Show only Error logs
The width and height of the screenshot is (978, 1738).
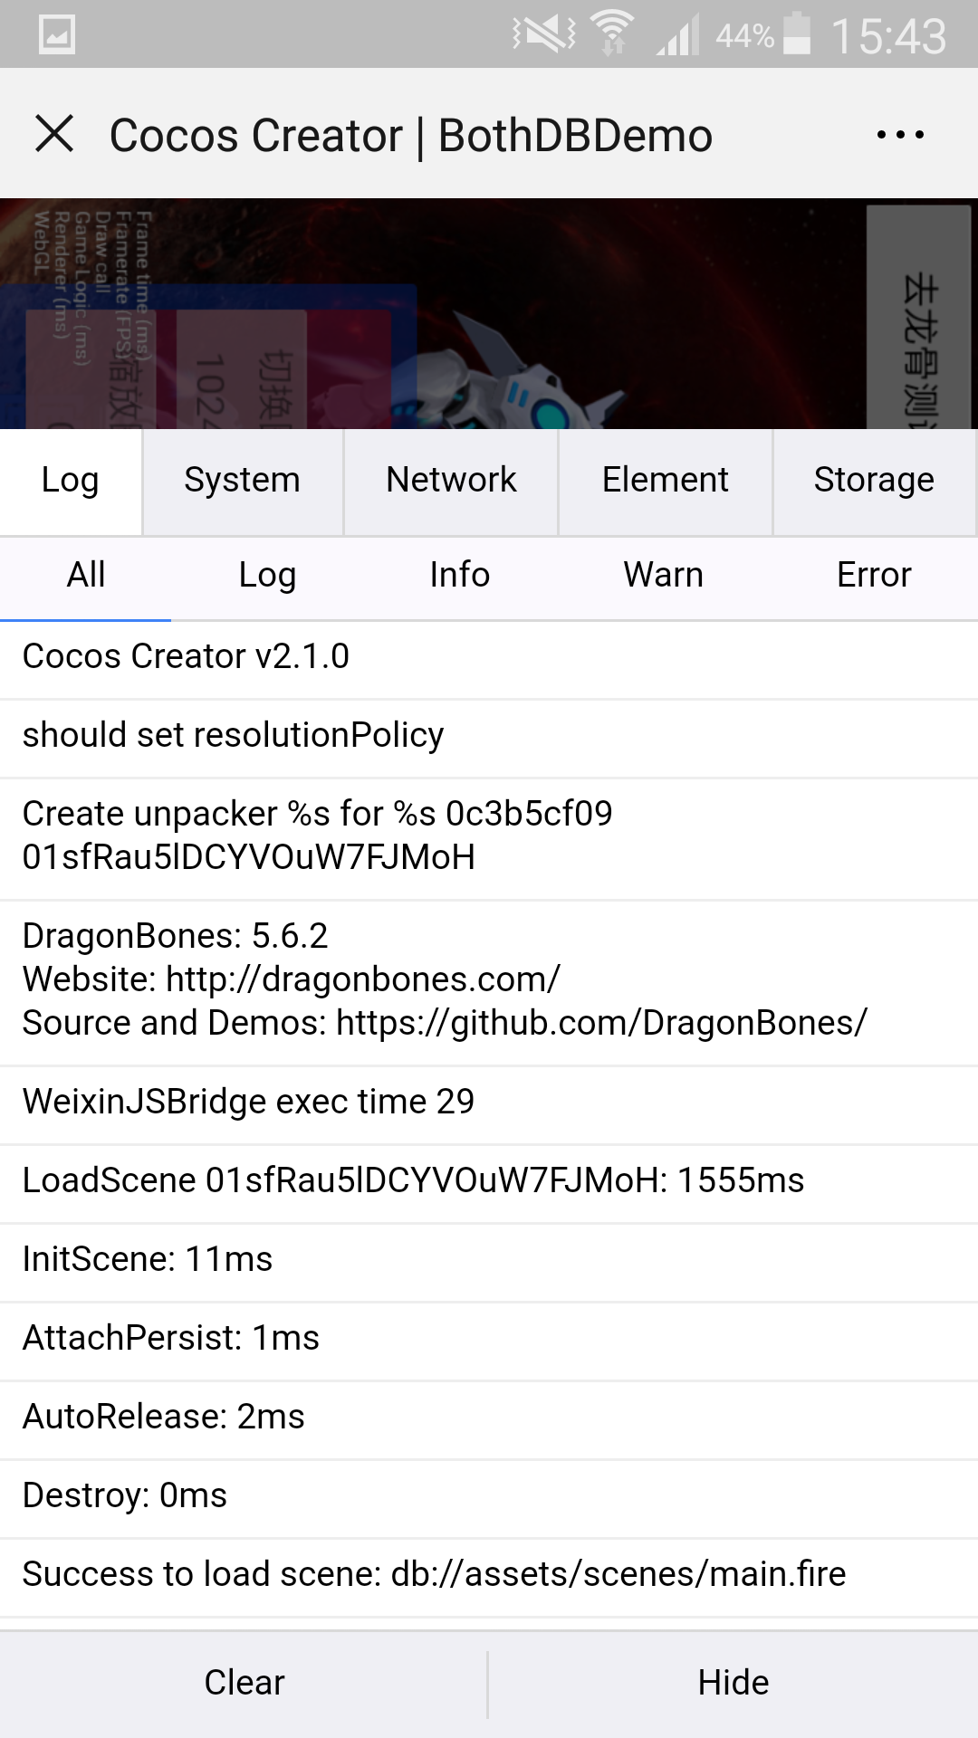[874, 575]
